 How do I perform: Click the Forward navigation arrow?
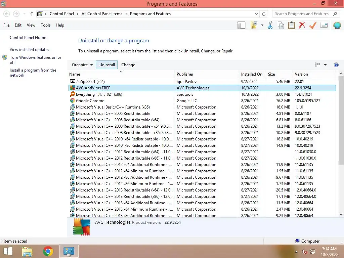16,14
